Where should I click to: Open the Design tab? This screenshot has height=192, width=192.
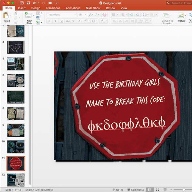point(36,8)
